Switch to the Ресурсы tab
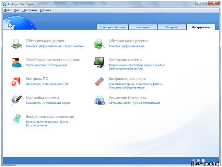This screenshot has height=167, width=222. click(172, 27)
